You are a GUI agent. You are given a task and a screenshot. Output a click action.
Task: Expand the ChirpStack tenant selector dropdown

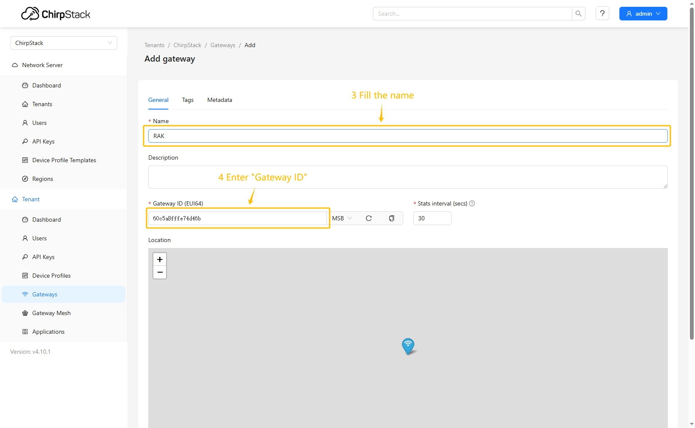[x=64, y=43]
